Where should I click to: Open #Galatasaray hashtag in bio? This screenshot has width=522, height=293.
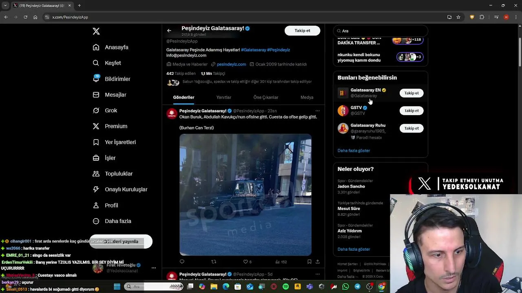(x=253, y=50)
